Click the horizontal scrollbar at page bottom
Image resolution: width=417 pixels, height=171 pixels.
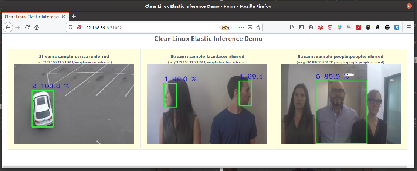[205, 167]
